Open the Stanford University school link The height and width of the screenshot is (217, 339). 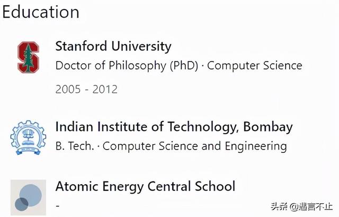[113, 46]
